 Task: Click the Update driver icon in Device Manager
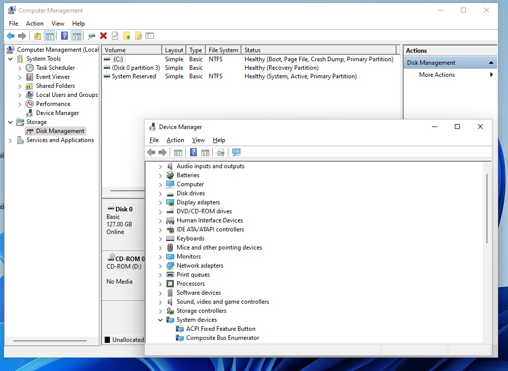[x=221, y=152]
